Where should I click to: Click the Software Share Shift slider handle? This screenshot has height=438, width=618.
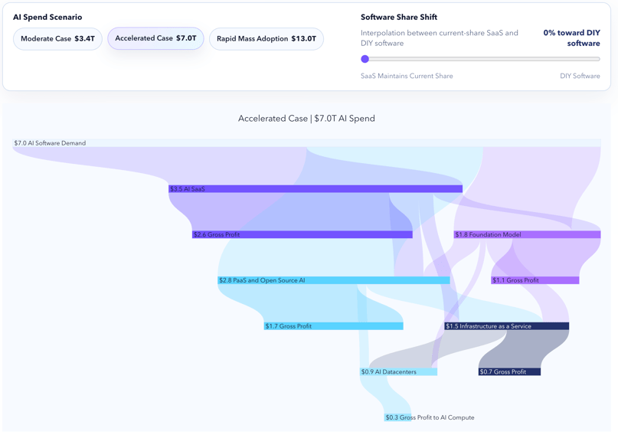(x=365, y=59)
